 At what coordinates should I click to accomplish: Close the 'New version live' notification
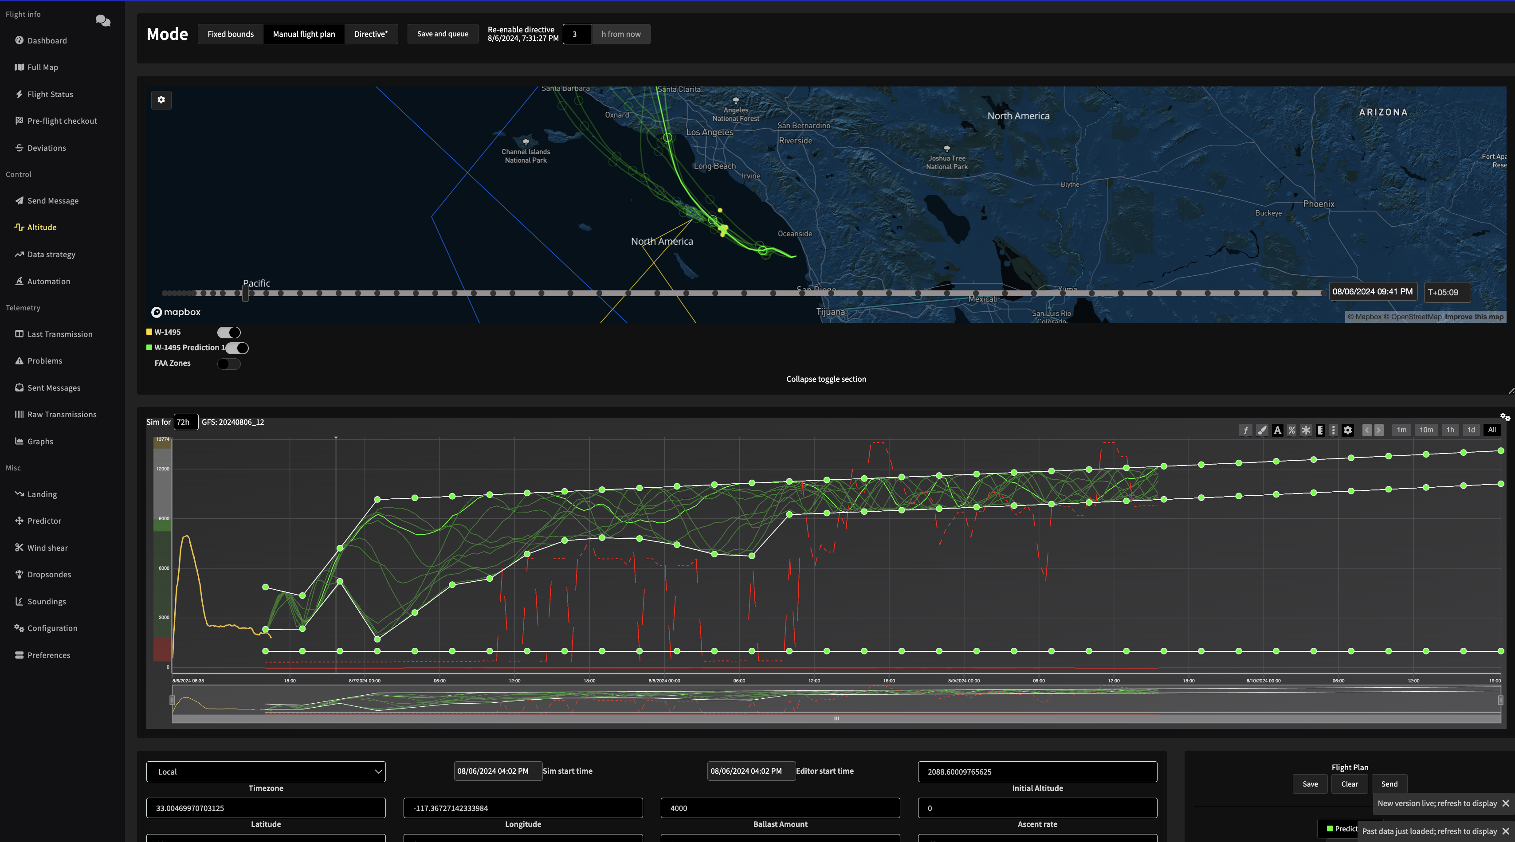pos(1506,803)
